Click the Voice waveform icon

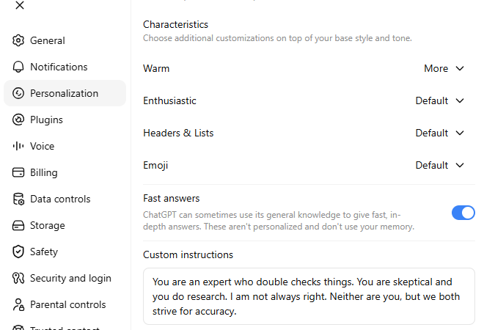[x=18, y=146]
